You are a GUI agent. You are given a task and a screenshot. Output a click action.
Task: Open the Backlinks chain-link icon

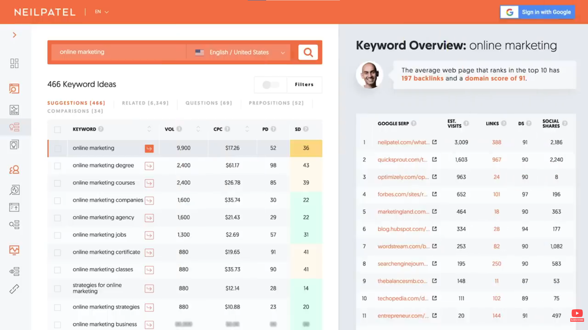pos(14,289)
